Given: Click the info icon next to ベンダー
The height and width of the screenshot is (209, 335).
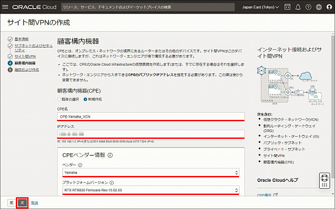Looking at the screenshot, I should tap(80, 165).
